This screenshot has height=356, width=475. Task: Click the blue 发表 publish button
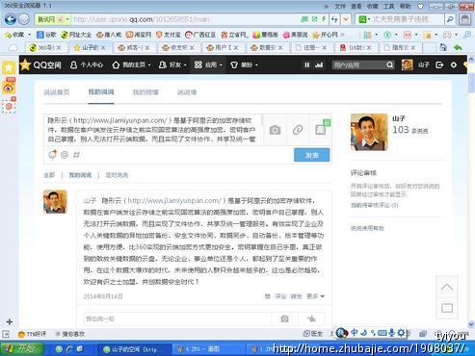coord(311,155)
